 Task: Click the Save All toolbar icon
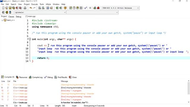13,8
